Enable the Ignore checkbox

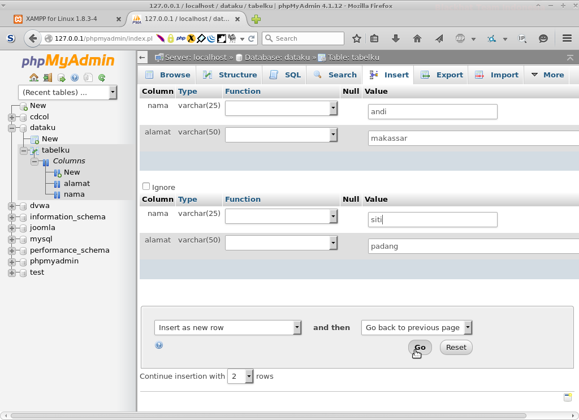(146, 185)
